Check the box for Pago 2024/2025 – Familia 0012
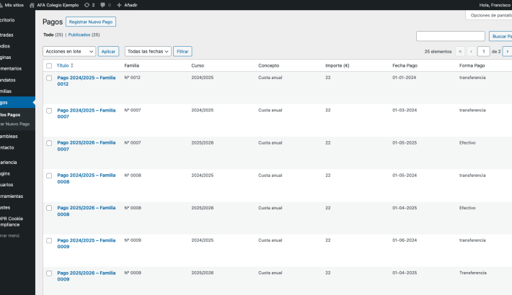This screenshot has height=295, width=512. click(x=49, y=78)
